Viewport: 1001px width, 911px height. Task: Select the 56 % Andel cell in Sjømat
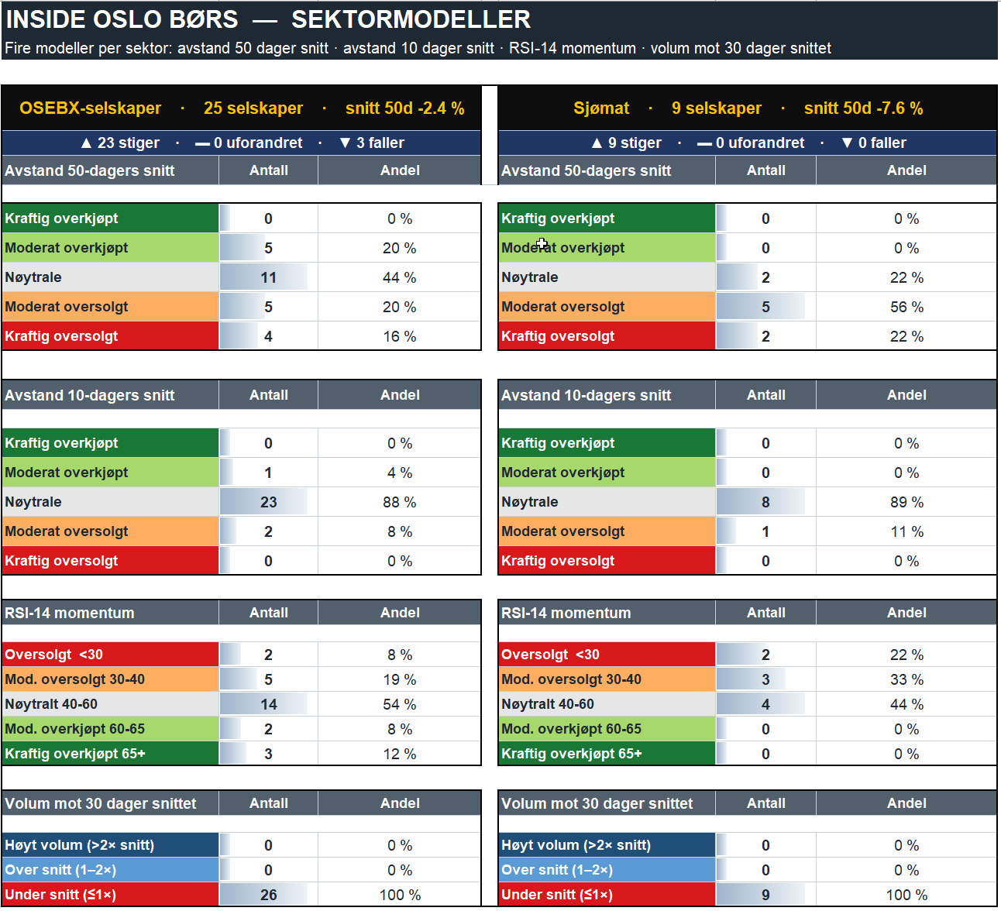tap(906, 307)
